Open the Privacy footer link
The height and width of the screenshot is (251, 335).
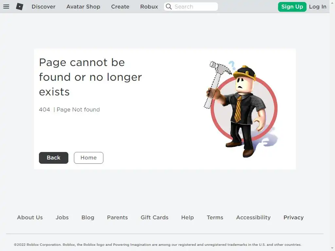pyautogui.click(x=293, y=217)
